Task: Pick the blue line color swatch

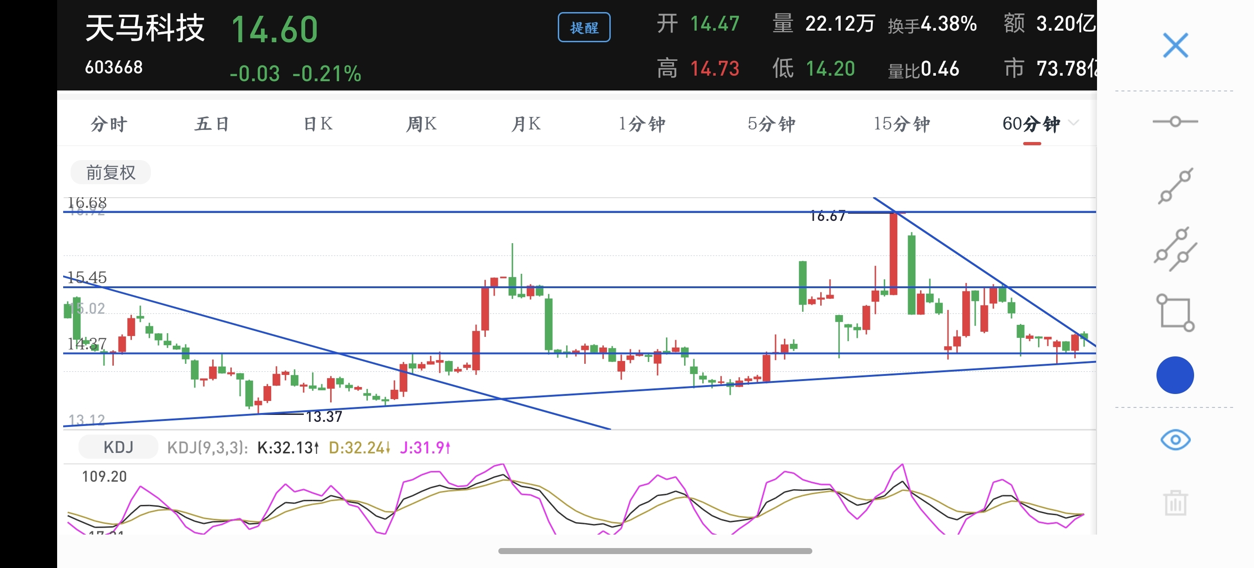Action: [x=1175, y=375]
